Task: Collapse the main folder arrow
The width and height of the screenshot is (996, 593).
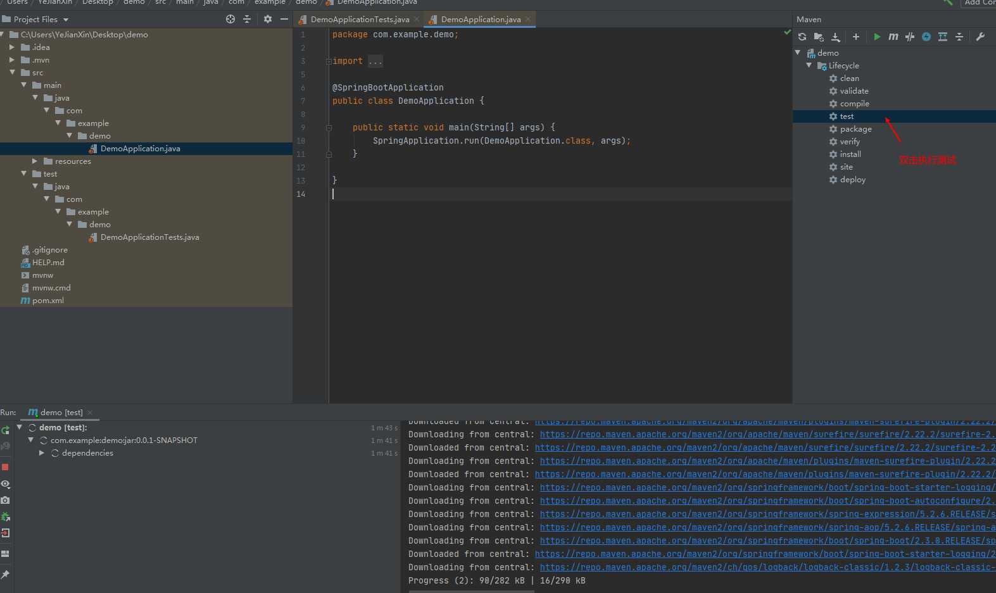Action: (x=23, y=85)
